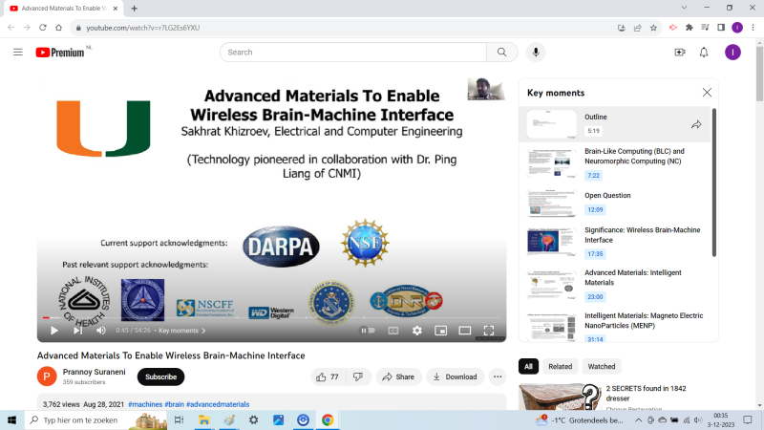The width and height of the screenshot is (764, 430).
Task: Switch the player to miniplayer
Action: 441,331
